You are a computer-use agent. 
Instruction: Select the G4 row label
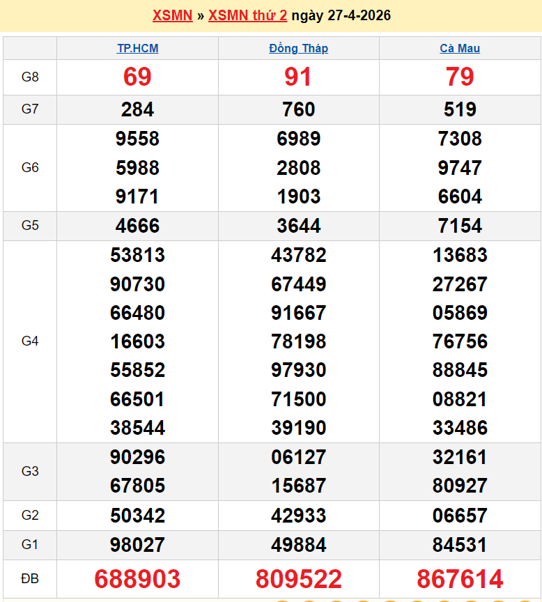point(30,341)
